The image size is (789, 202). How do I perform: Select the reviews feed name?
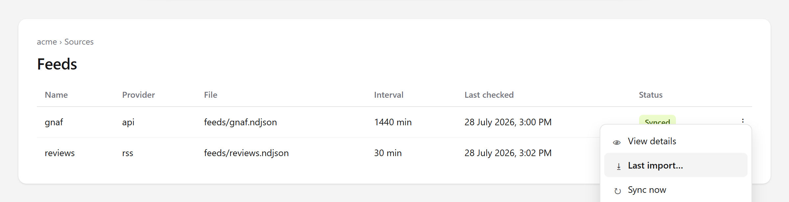pos(60,153)
